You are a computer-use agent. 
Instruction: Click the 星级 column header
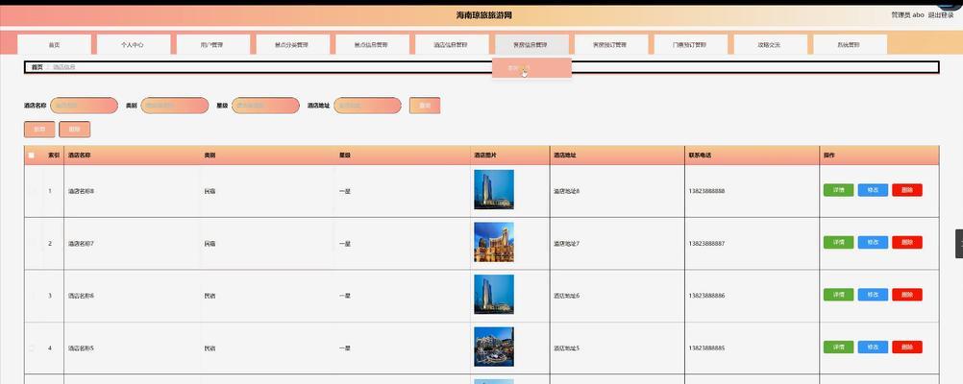(344, 156)
